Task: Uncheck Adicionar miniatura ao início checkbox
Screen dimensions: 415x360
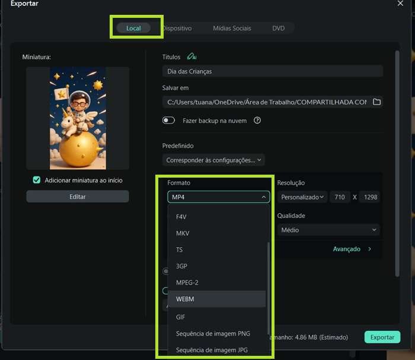Action: (37, 180)
